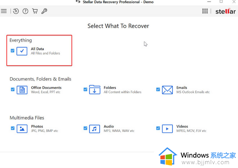The image size is (238, 168).
Task: Click 'Documents, Folders & Emails' heading
Action: click(x=40, y=79)
